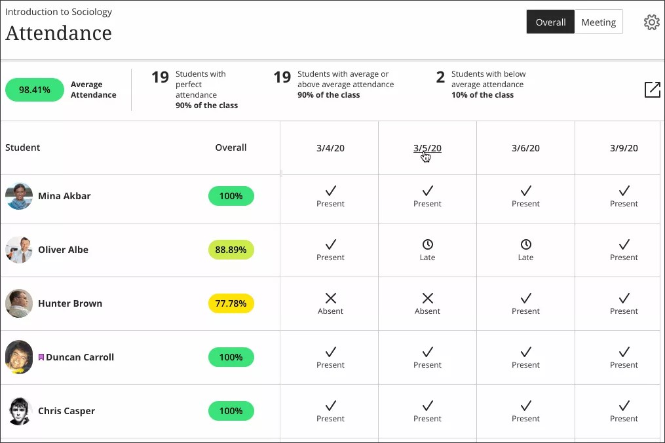Open the 3/4/20 column header
Image resolution: width=665 pixels, height=443 pixels.
point(330,148)
